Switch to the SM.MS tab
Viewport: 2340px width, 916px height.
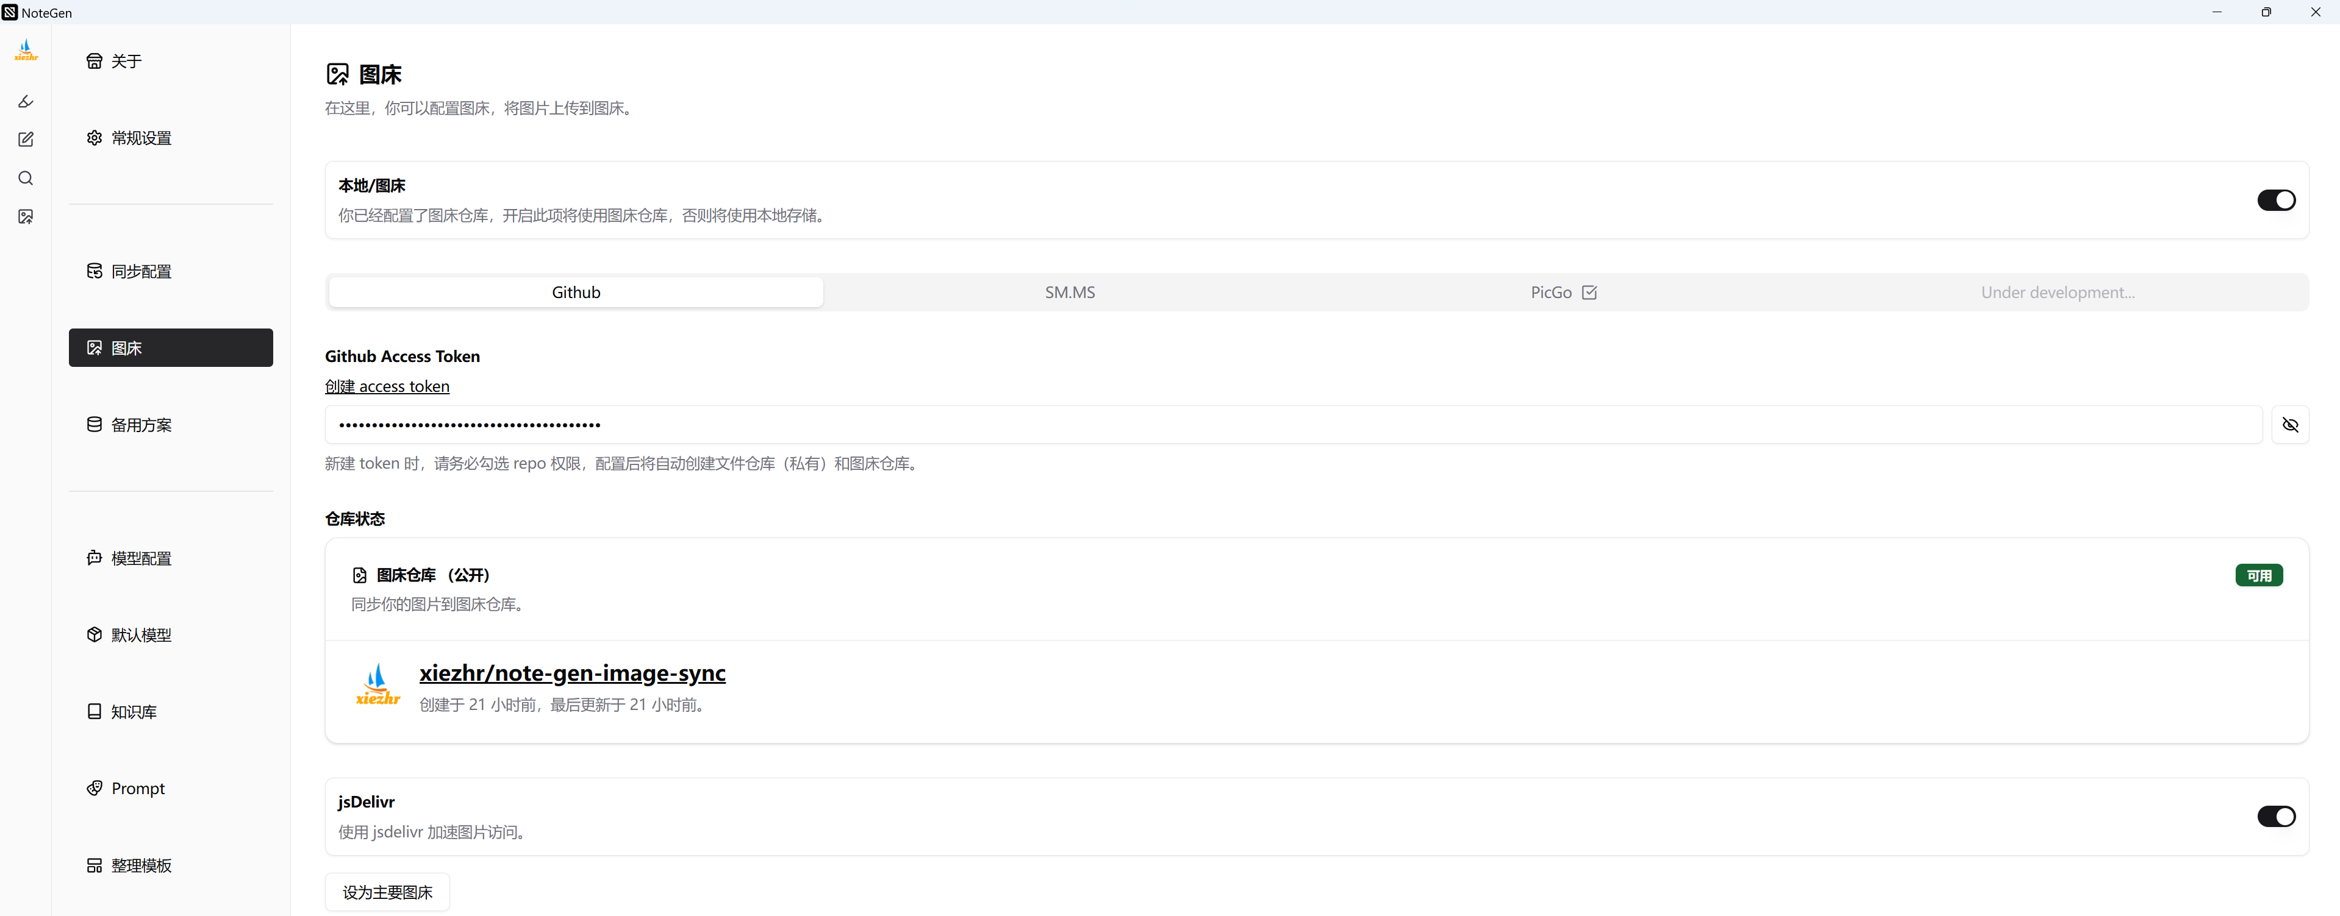pos(1069,293)
